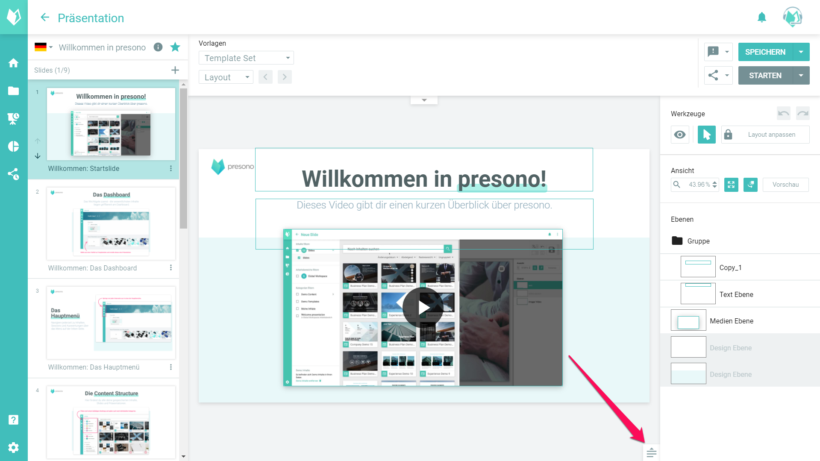The height and width of the screenshot is (461, 820).
Task: Undo last action in Werkzeuge
Action: click(x=784, y=113)
